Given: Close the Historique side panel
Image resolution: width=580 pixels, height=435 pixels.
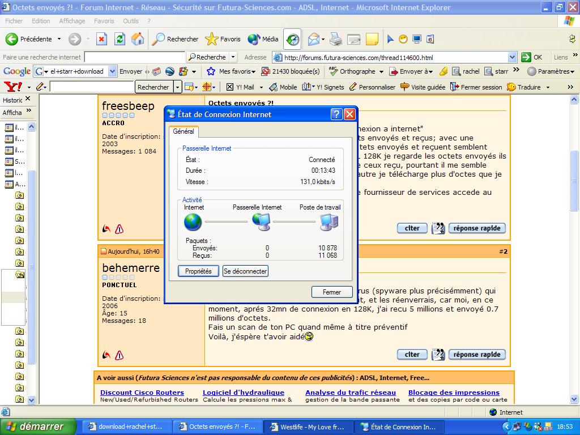Looking at the screenshot, I should [28, 99].
